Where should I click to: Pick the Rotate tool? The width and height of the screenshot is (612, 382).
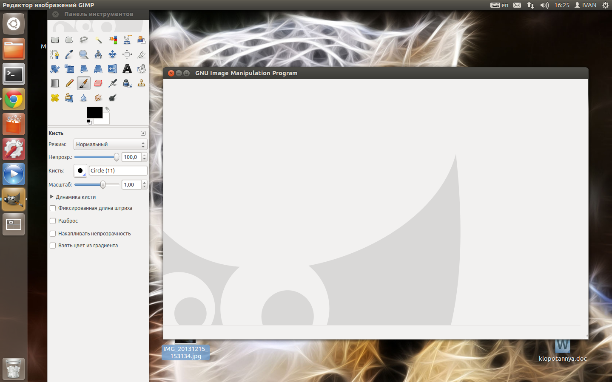click(x=55, y=69)
